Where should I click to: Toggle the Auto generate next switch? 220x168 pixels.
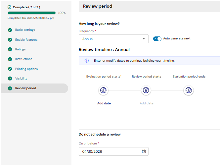tap(157, 39)
